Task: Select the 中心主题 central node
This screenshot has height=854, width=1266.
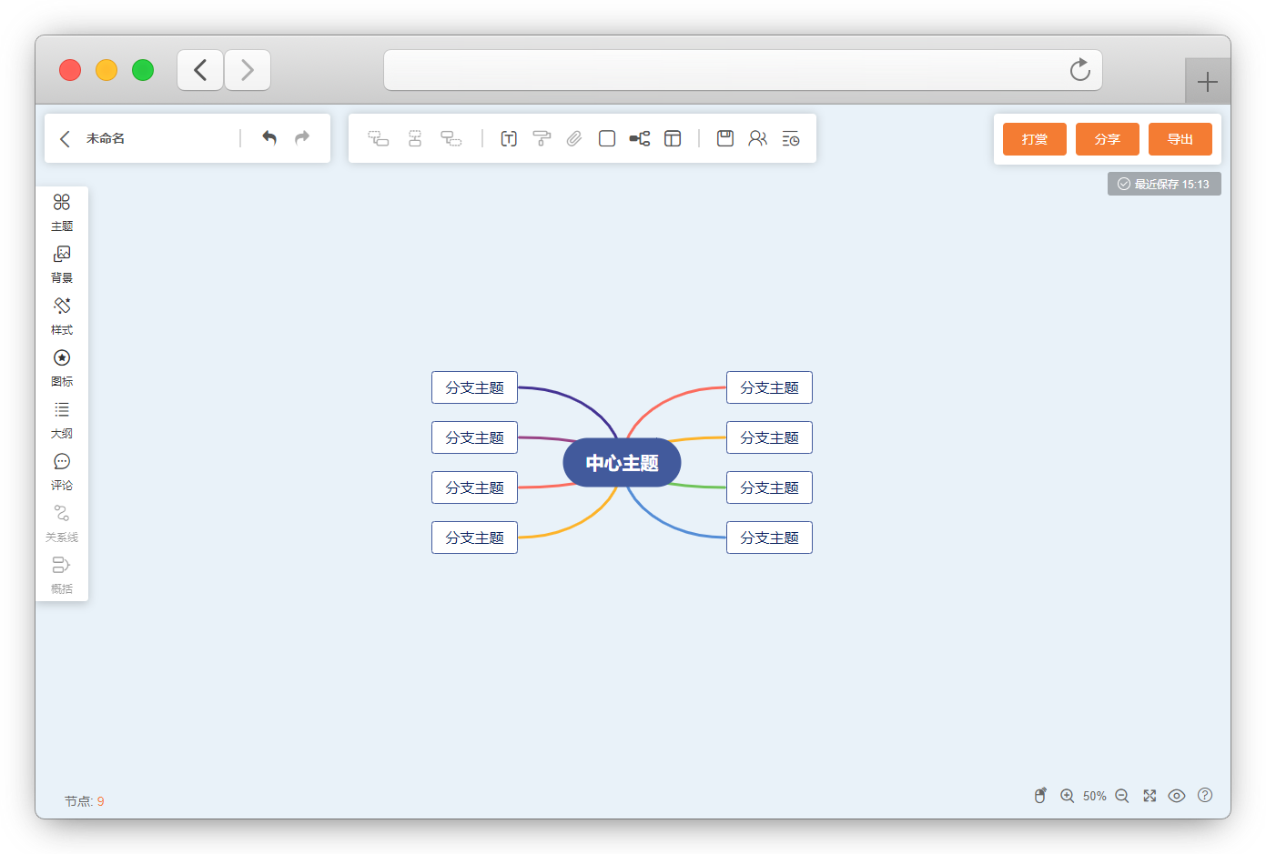Action: 622,463
